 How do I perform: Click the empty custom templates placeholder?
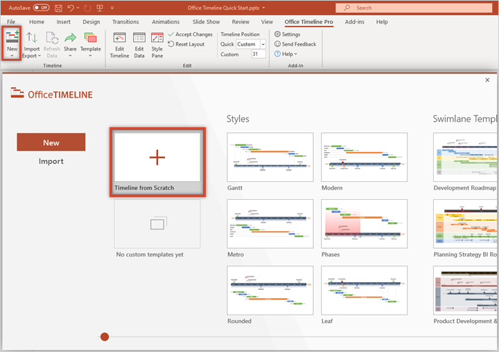[x=157, y=223]
